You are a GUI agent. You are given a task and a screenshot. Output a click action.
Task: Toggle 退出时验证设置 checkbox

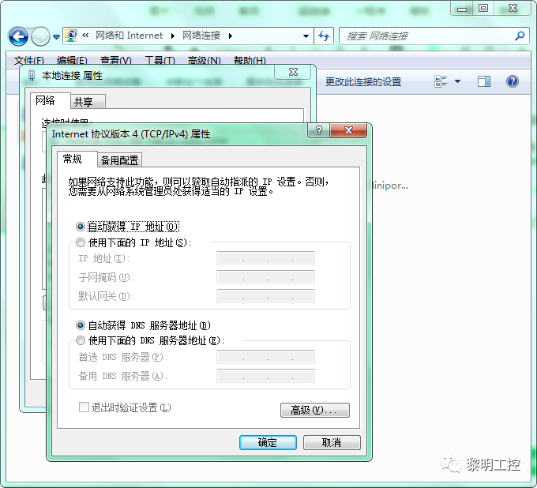click(x=84, y=407)
